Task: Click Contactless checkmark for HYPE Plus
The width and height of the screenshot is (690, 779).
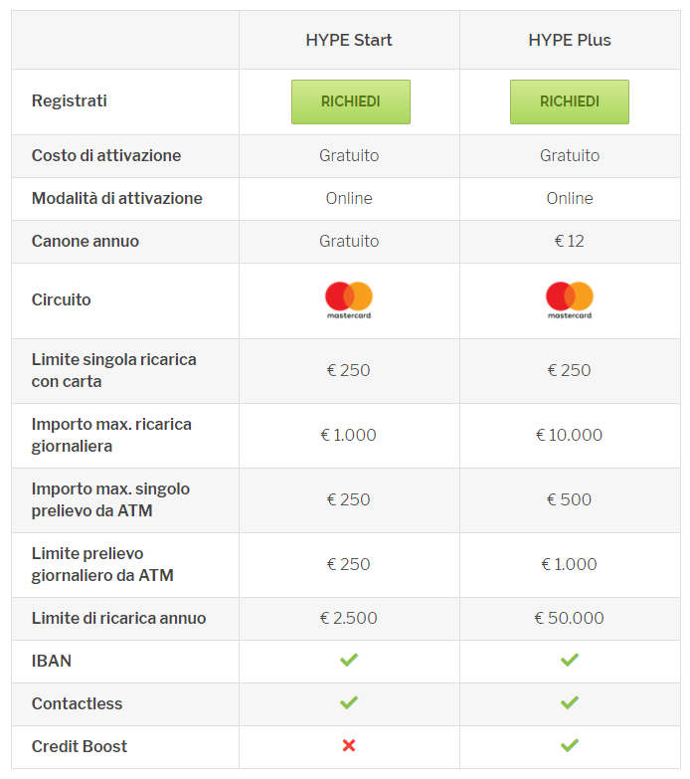Action: click(570, 702)
